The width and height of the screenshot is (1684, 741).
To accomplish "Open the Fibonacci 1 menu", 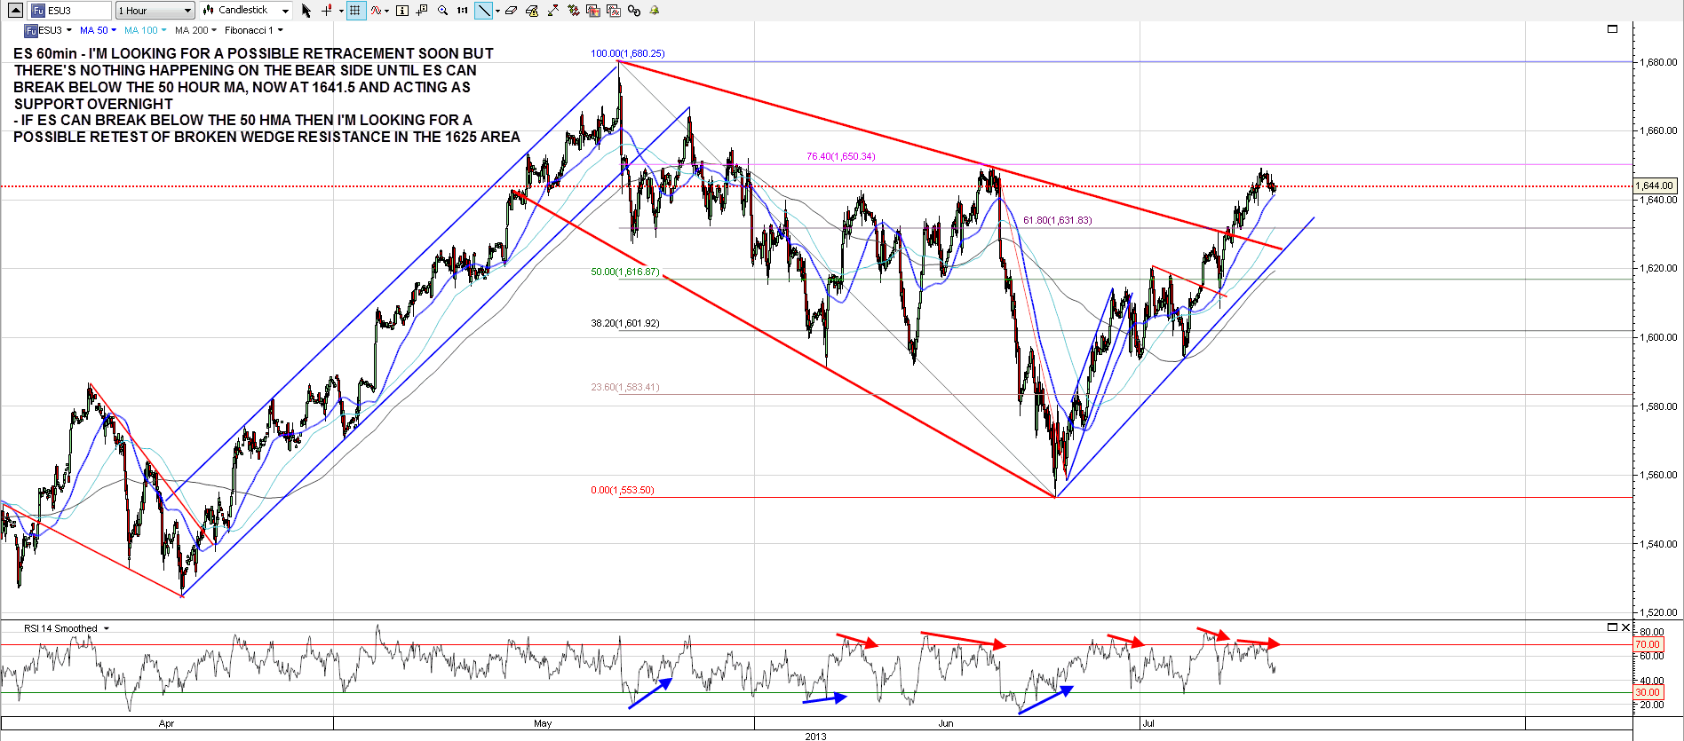I will [253, 30].
